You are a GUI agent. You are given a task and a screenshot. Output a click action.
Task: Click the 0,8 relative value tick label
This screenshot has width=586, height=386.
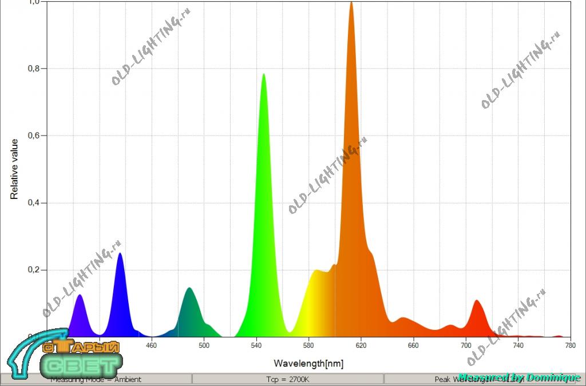tap(33, 68)
